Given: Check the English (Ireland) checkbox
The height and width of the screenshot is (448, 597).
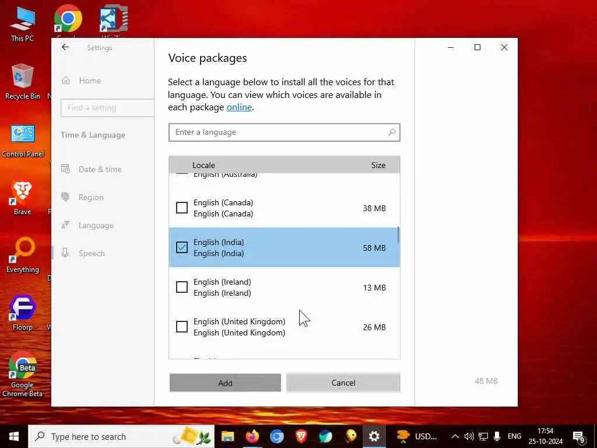Looking at the screenshot, I should pyautogui.click(x=182, y=287).
